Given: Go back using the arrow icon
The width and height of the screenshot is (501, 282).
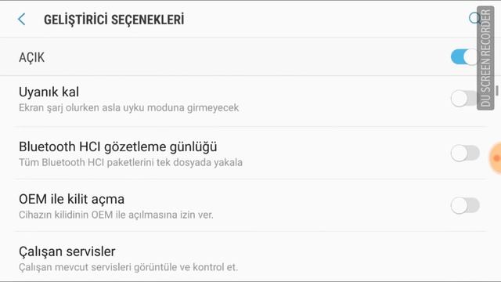Looking at the screenshot, I should click(x=21, y=19).
